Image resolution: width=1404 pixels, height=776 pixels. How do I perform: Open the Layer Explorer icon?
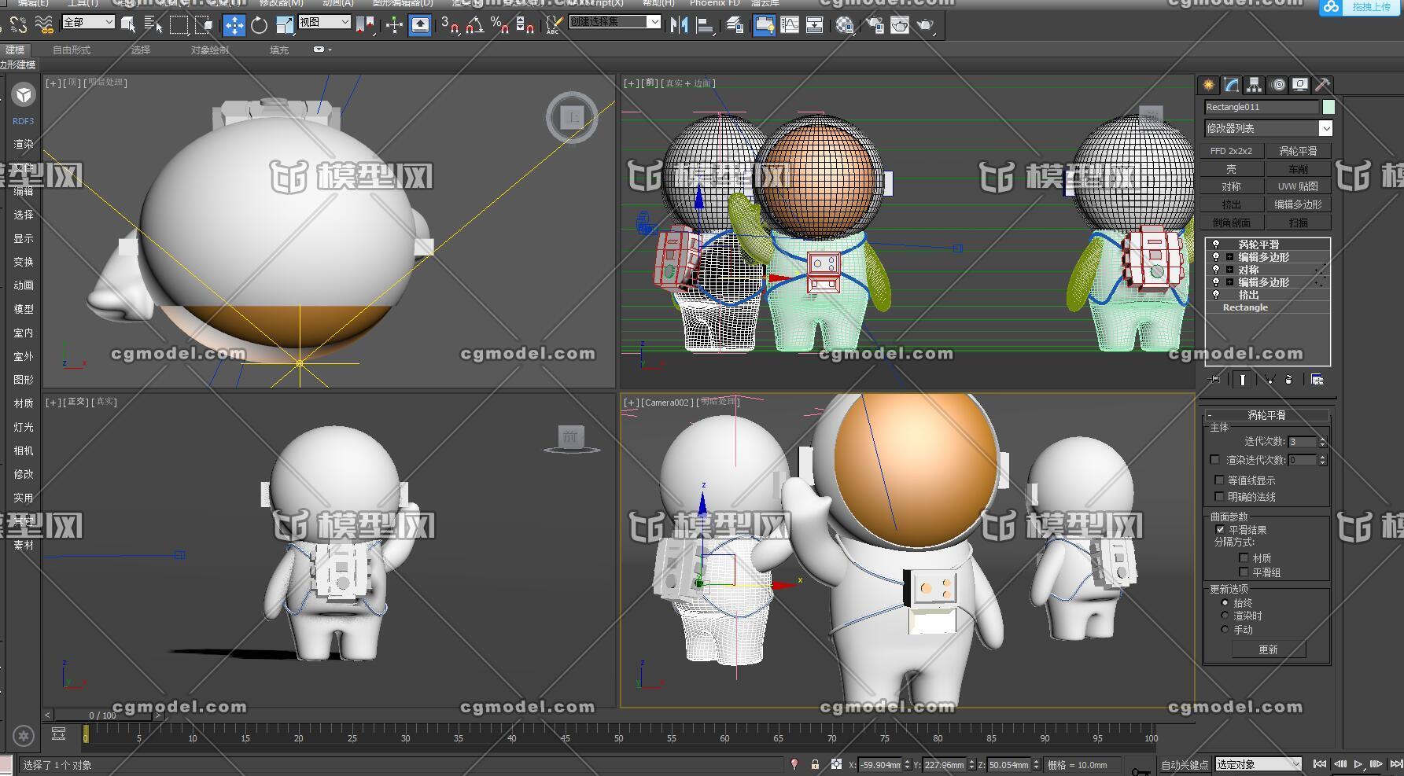point(735,25)
